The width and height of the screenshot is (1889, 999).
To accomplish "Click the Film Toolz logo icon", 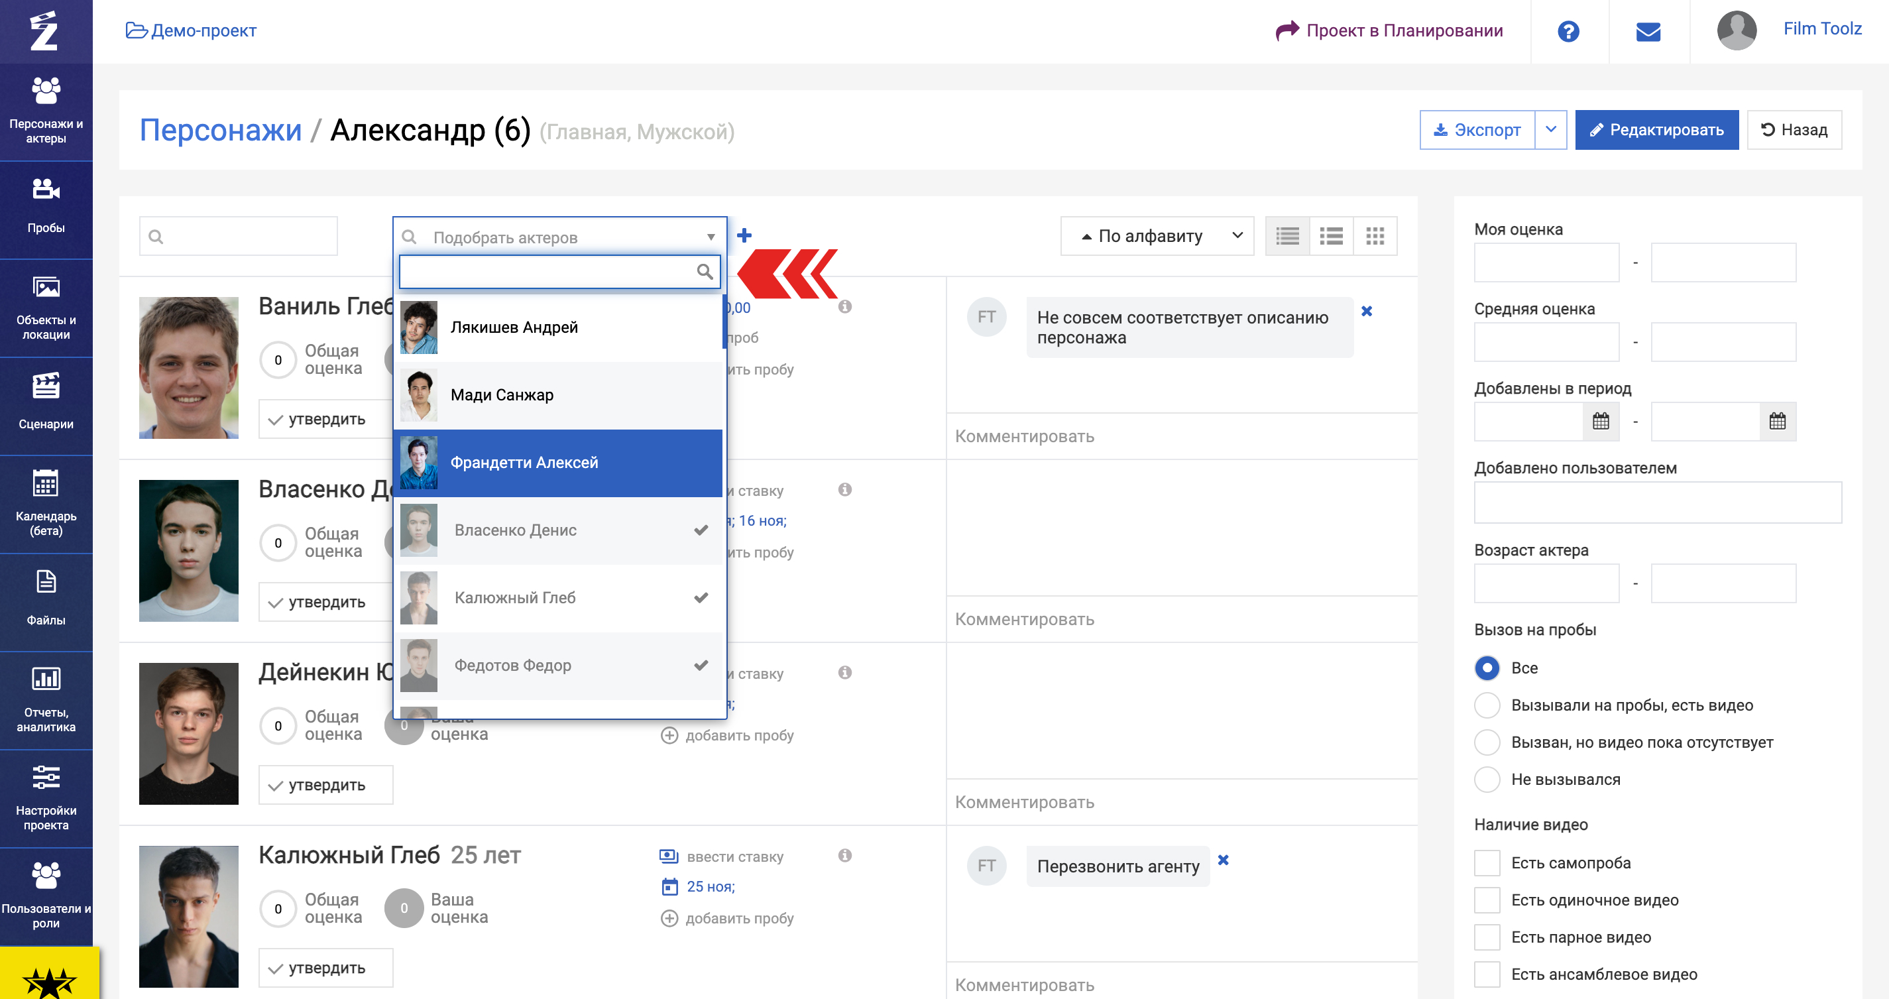I will [x=44, y=30].
